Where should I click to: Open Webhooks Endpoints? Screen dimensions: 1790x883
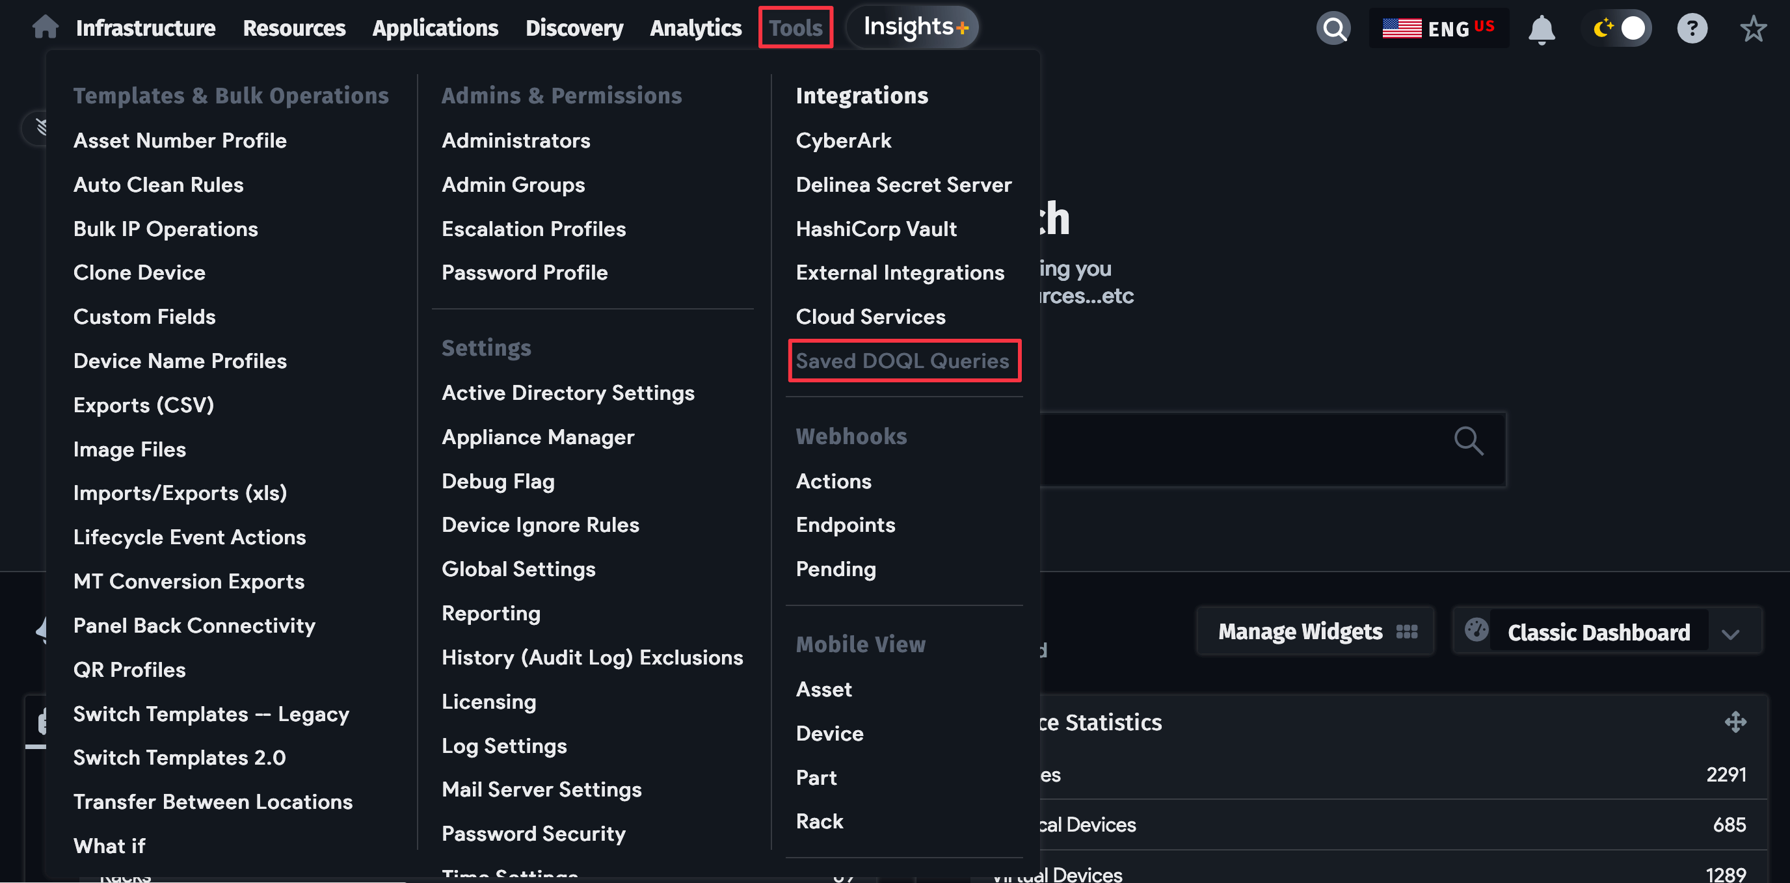tap(846, 525)
